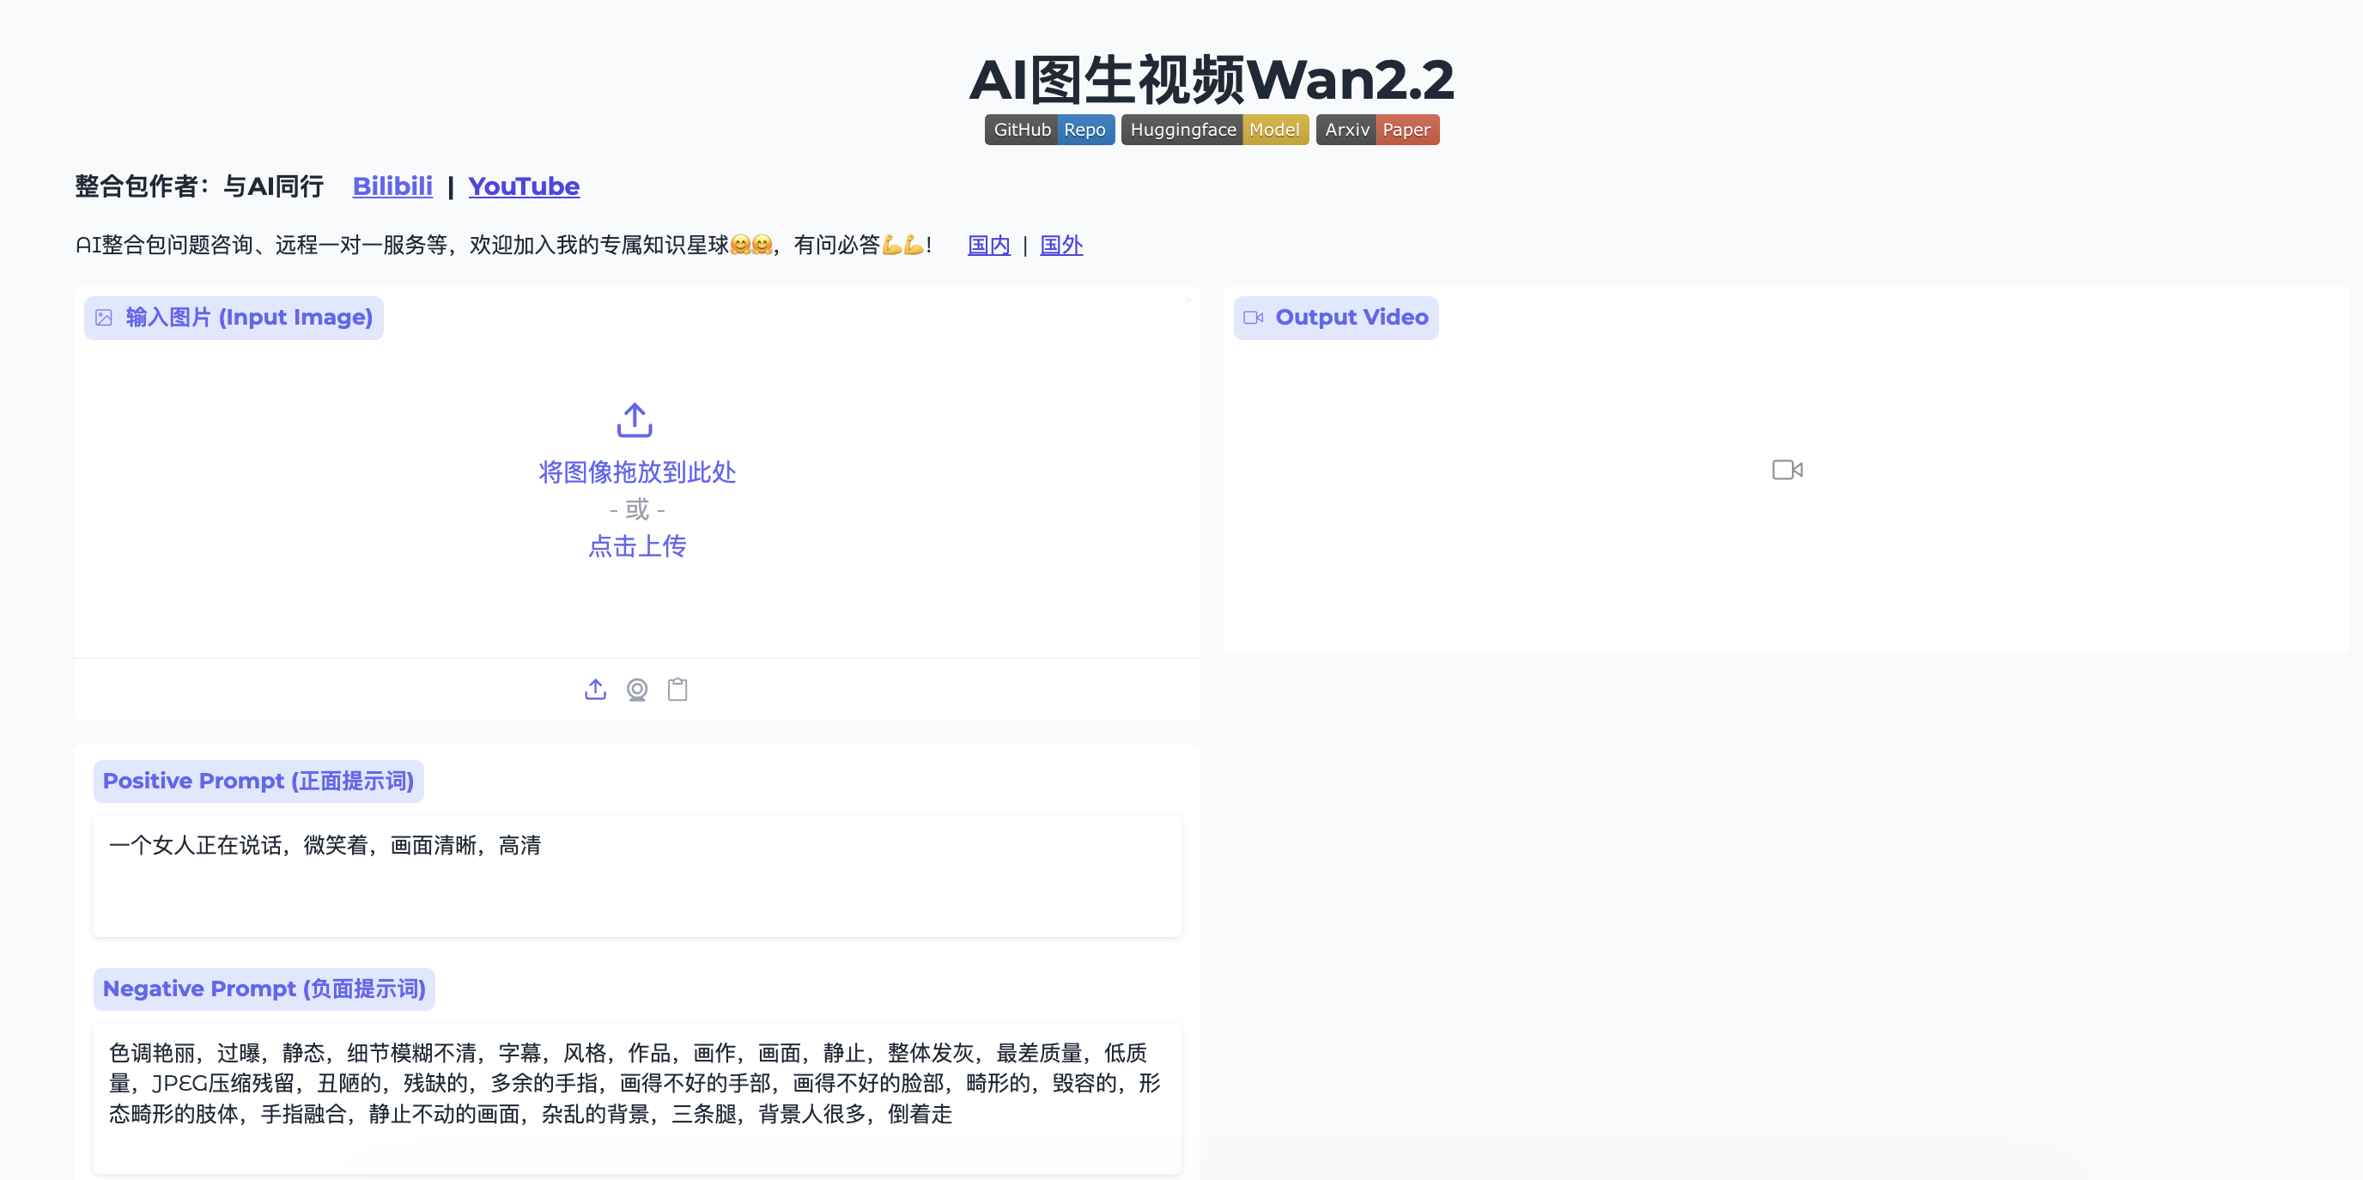Click the 点击上传 upload text button
Screen dimensions: 2363x1180
point(636,546)
